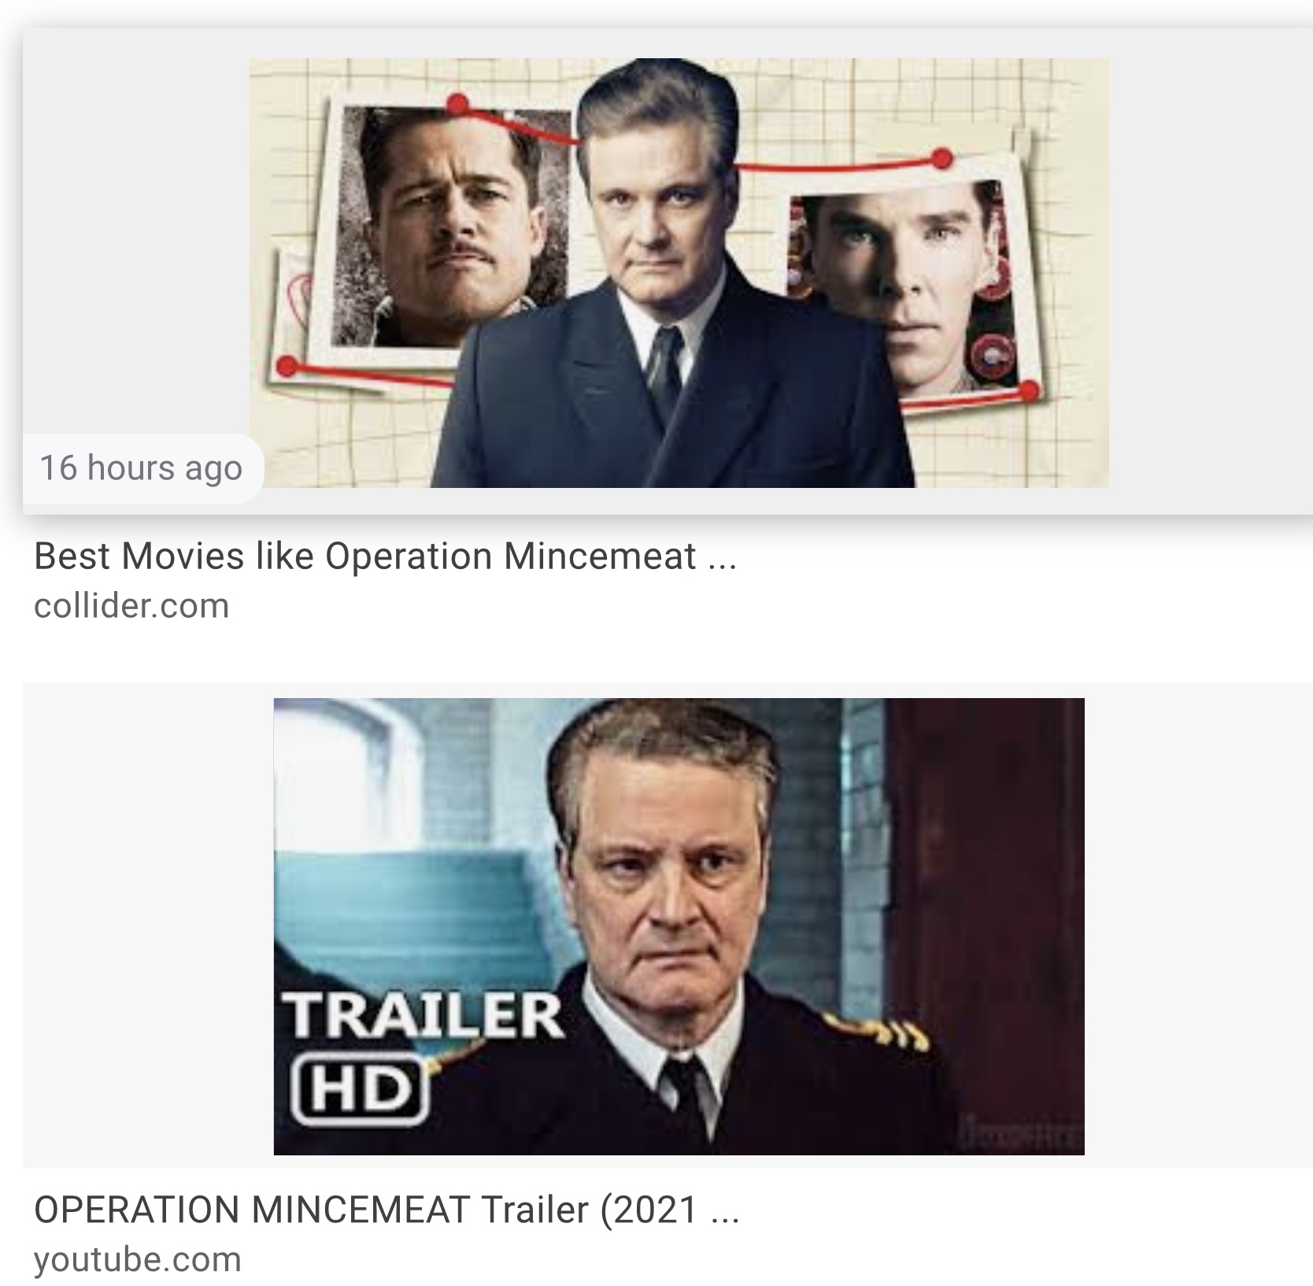Click the red pin atop left photo
Screen dimensions: 1313x1286
pyautogui.click(x=457, y=104)
